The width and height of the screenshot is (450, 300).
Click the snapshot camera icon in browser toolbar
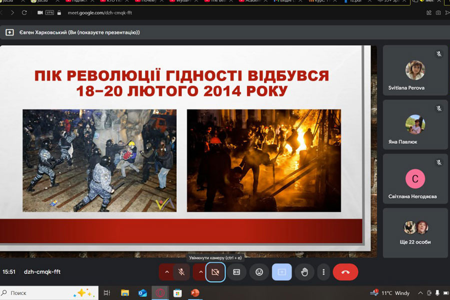(438, 12)
